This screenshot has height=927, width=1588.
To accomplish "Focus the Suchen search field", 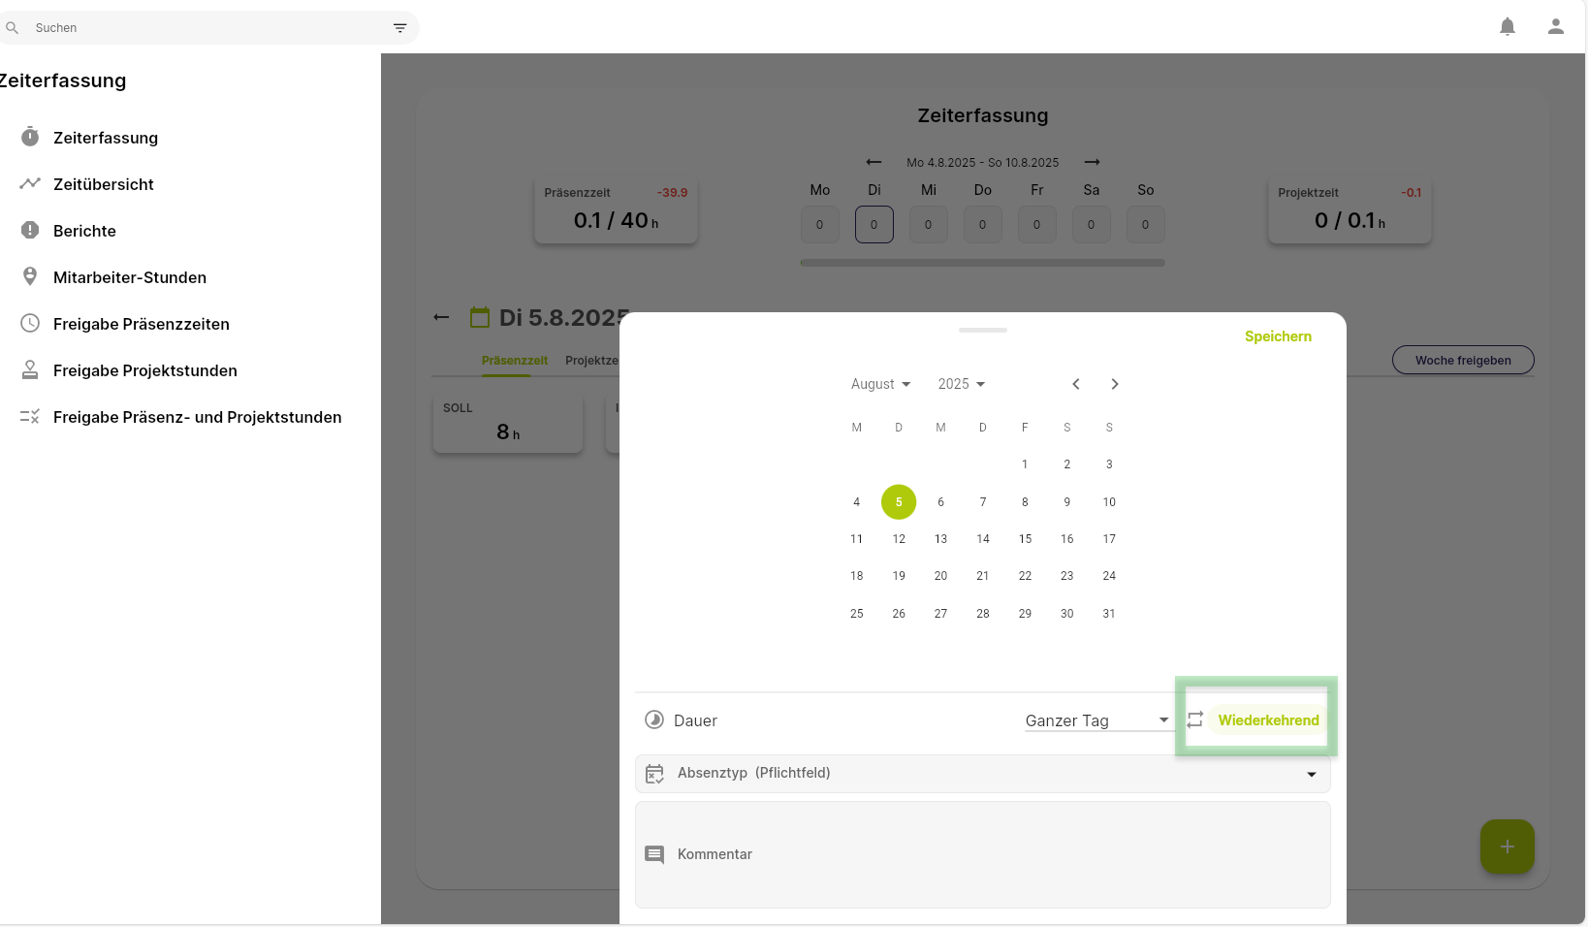I will [207, 28].
